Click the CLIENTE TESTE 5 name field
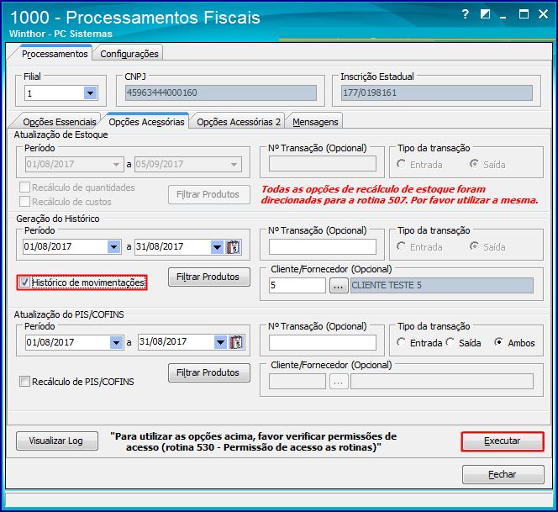The width and height of the screenshot is (558, 512). pos(442,286)
